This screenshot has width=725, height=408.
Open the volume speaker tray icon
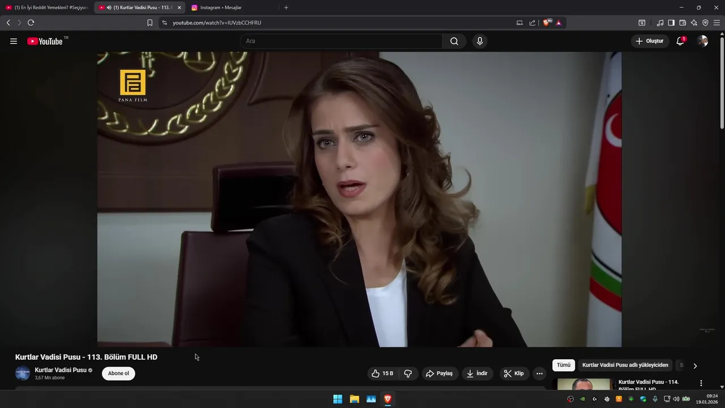(676, 399)
